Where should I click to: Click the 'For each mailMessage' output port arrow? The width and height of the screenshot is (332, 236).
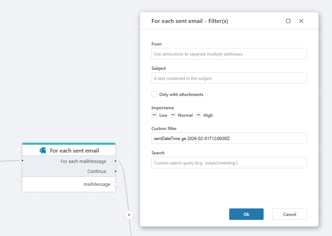click(115, 161)
